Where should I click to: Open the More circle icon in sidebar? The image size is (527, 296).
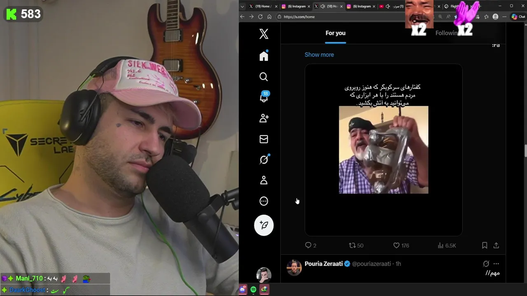(264, 201)
